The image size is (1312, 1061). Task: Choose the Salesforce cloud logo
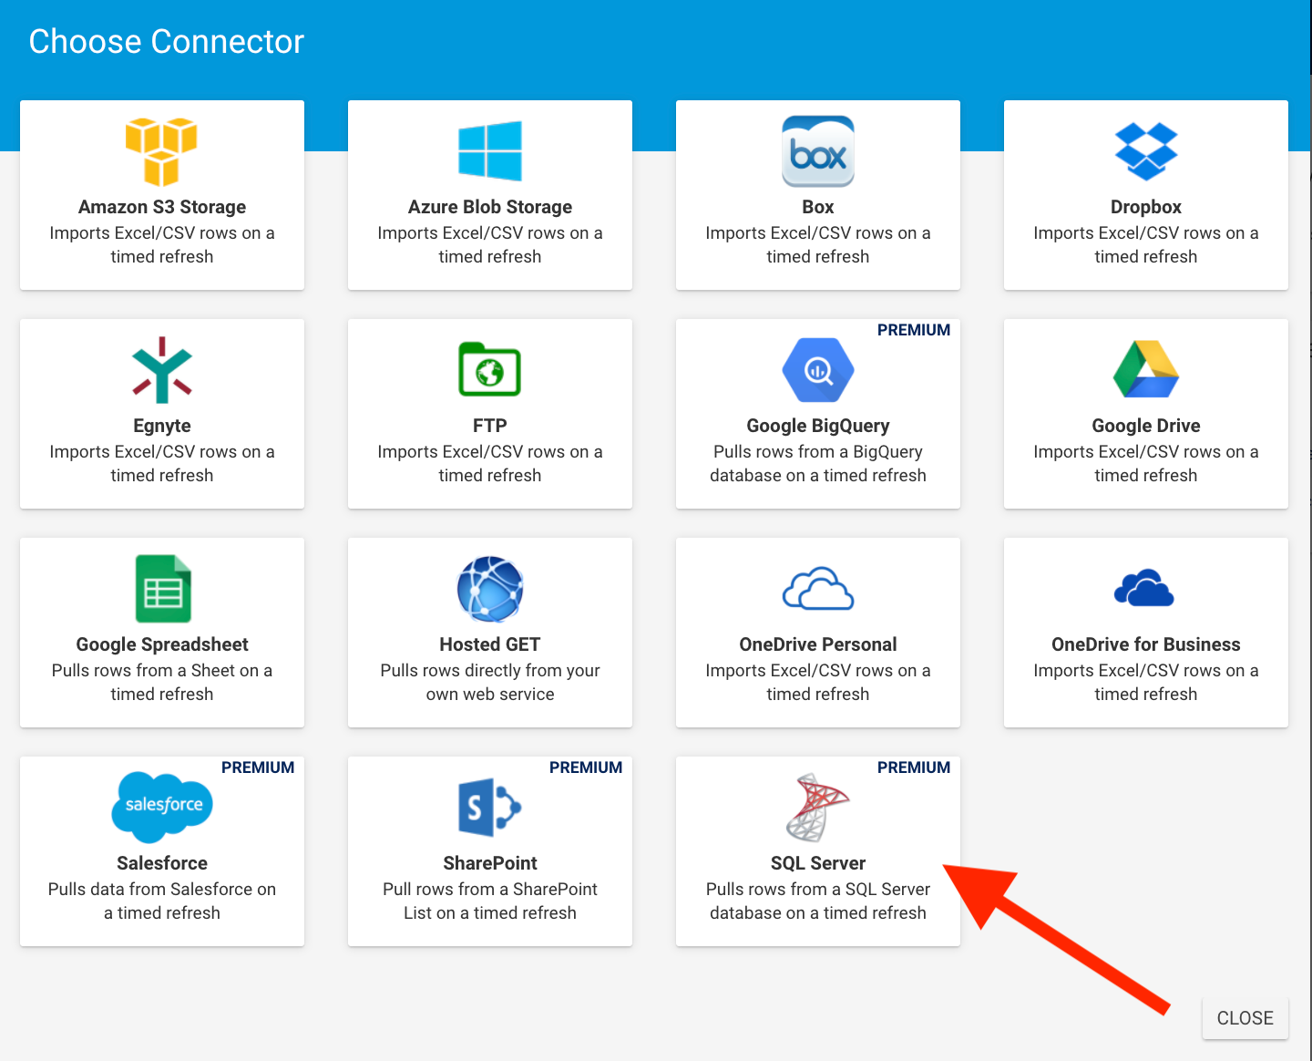[162, 807]
